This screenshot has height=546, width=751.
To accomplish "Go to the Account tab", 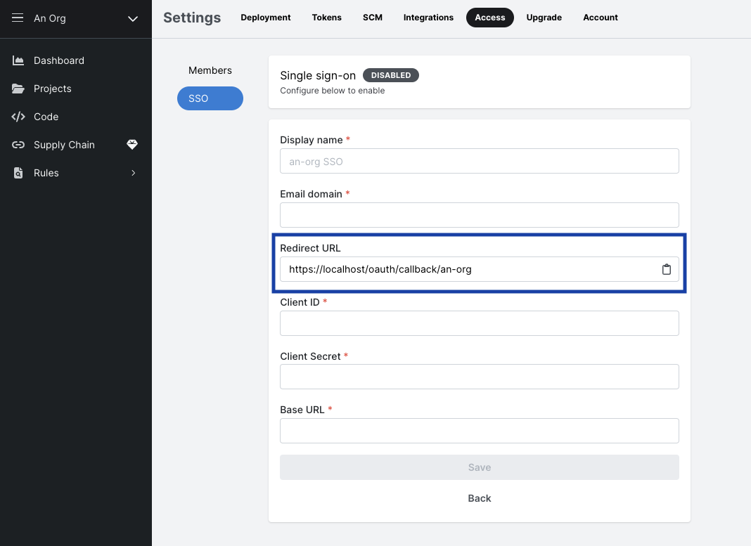I will tap(600, 18).
